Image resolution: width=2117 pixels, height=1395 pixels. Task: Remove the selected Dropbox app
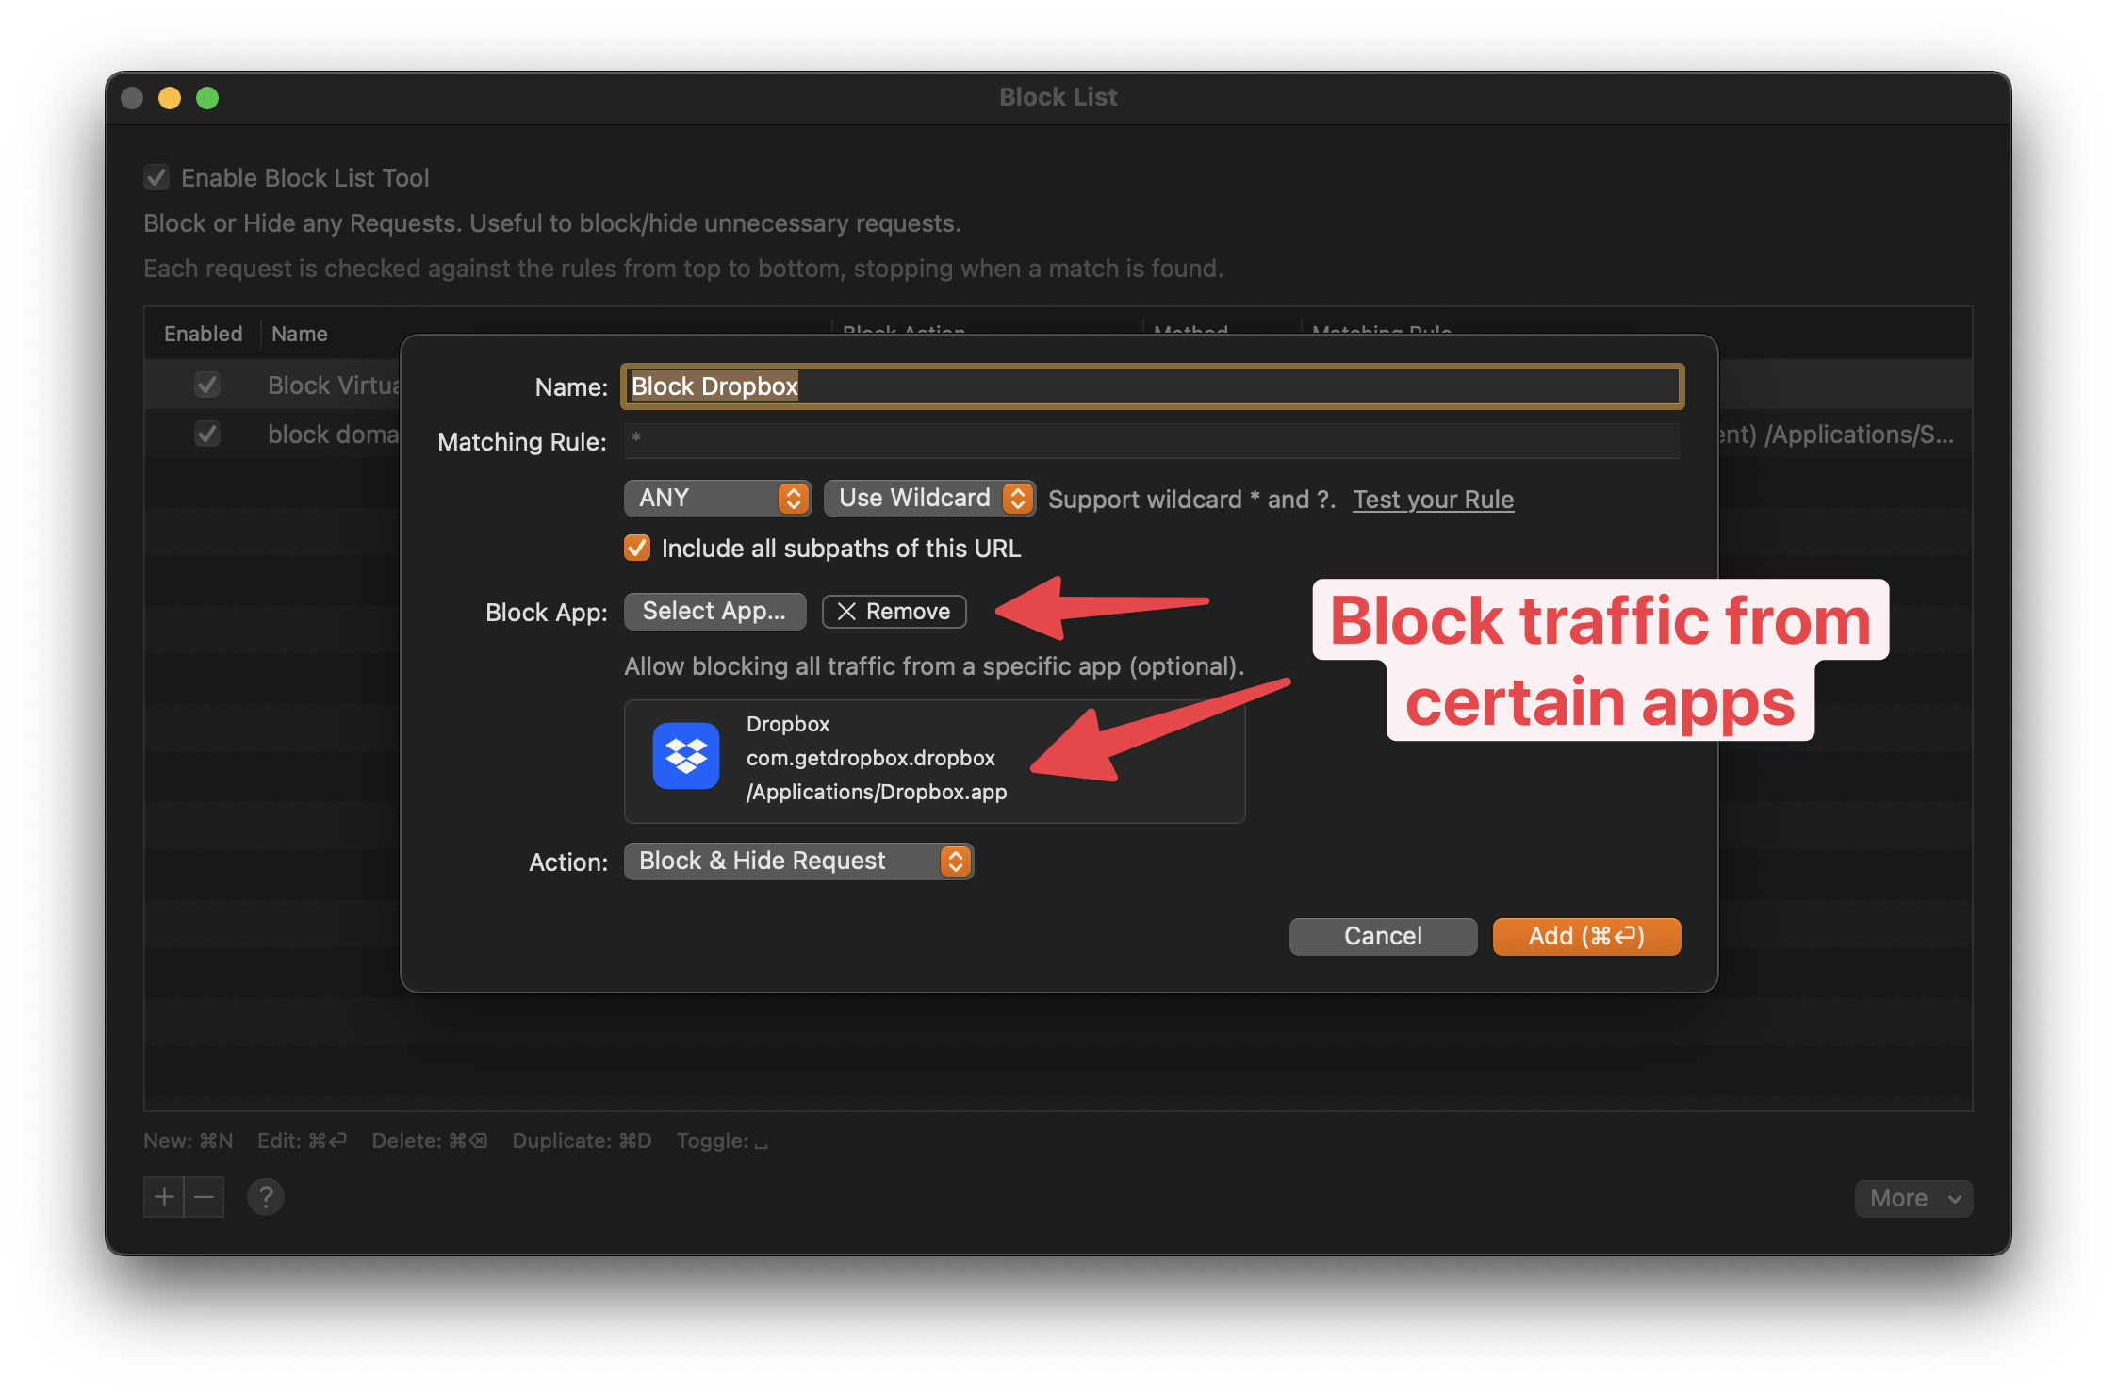point(894,611)
